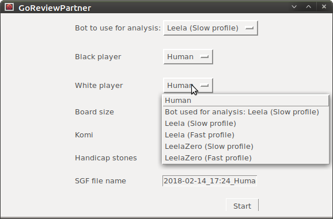The width and height of the screenshot is (333, 219).
Task: Click the indicator bar on Black player dropdown
Action: 205,57
